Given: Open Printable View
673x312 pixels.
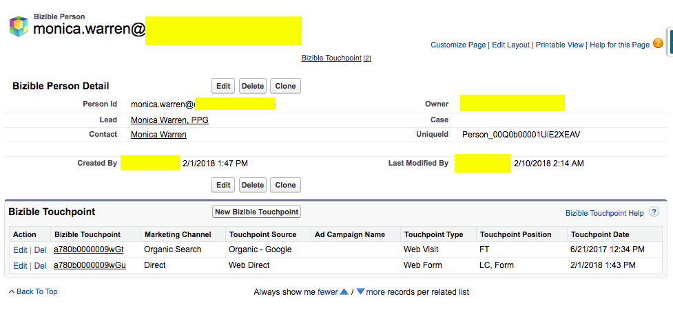Looking at the screenshot, I should point(560,45).
